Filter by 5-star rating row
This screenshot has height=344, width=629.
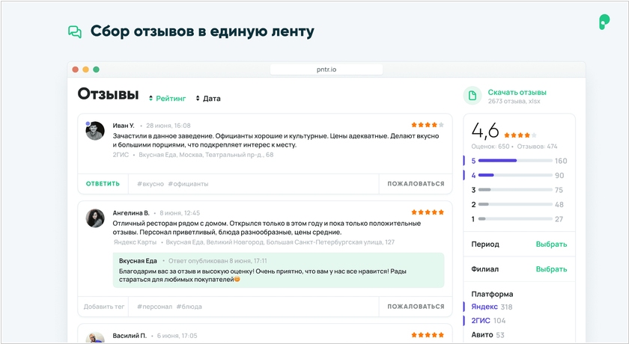(519, 161)
